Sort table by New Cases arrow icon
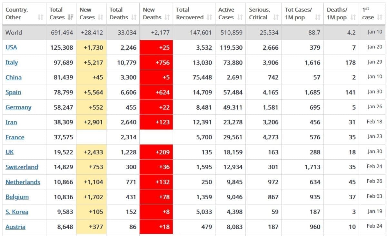The height and width of the screenshot is (236, 387). [100, 18]
